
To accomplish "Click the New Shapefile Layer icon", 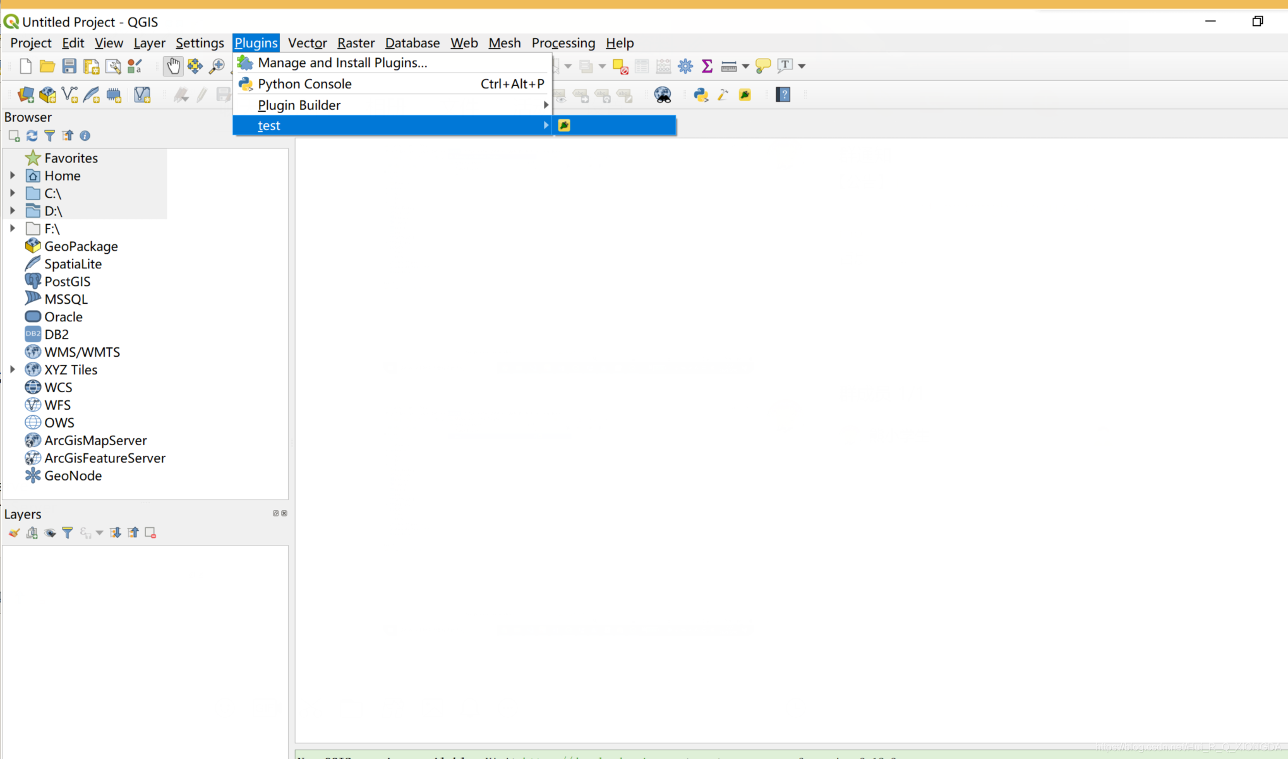I will tap(70, 95).
